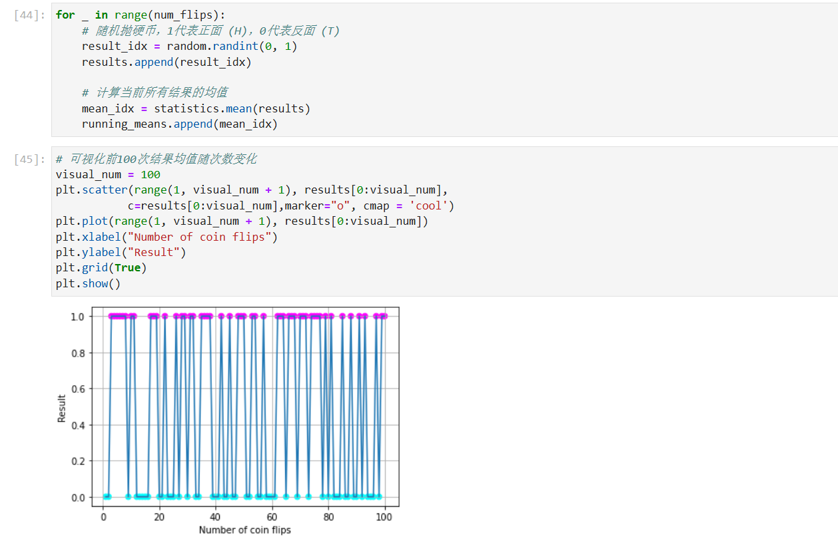838x540 pixels.
Task: Click line 'mean_idx = statistics.mean(results)'
Action: click(196, 108)
